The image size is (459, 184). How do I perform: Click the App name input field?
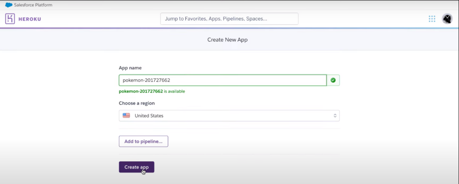(223, 80)
